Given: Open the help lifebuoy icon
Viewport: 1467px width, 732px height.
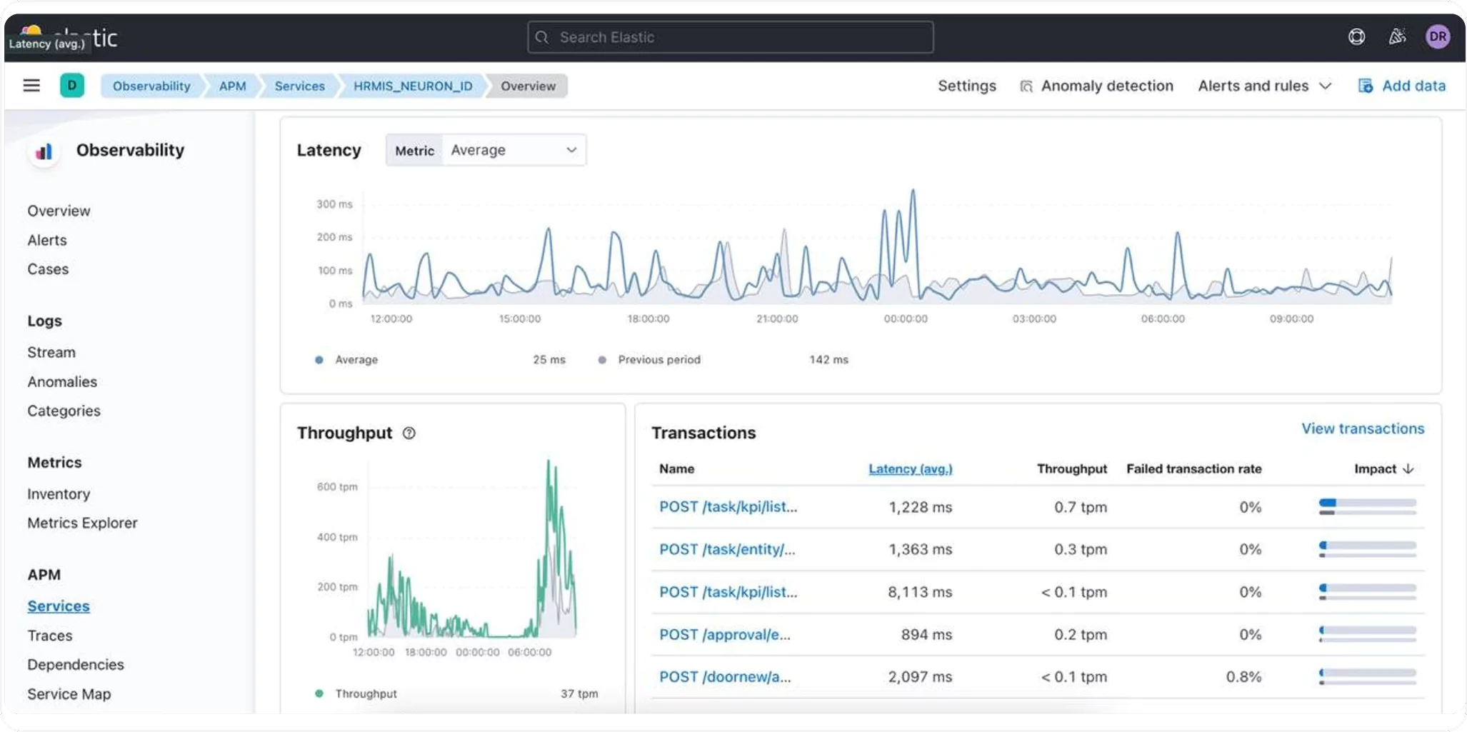Looking at the screenshot, I should click(1356, 37).
